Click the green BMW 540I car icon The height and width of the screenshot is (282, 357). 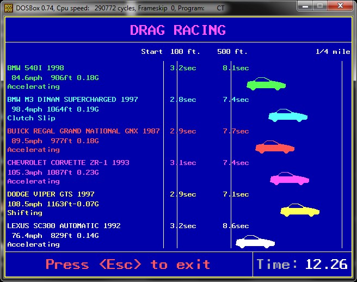pyautogui.click(x=266, y=84)
